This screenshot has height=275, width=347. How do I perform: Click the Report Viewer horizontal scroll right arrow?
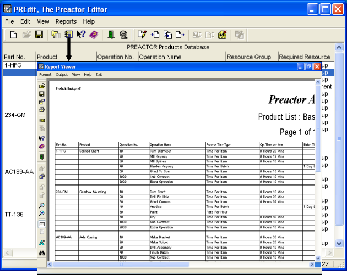point(312,264)
